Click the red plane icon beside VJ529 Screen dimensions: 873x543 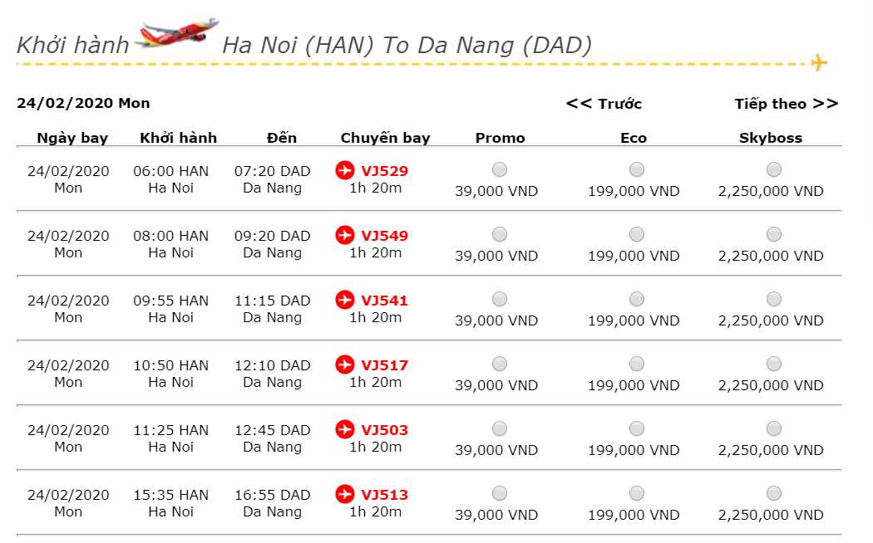(345, 170)
